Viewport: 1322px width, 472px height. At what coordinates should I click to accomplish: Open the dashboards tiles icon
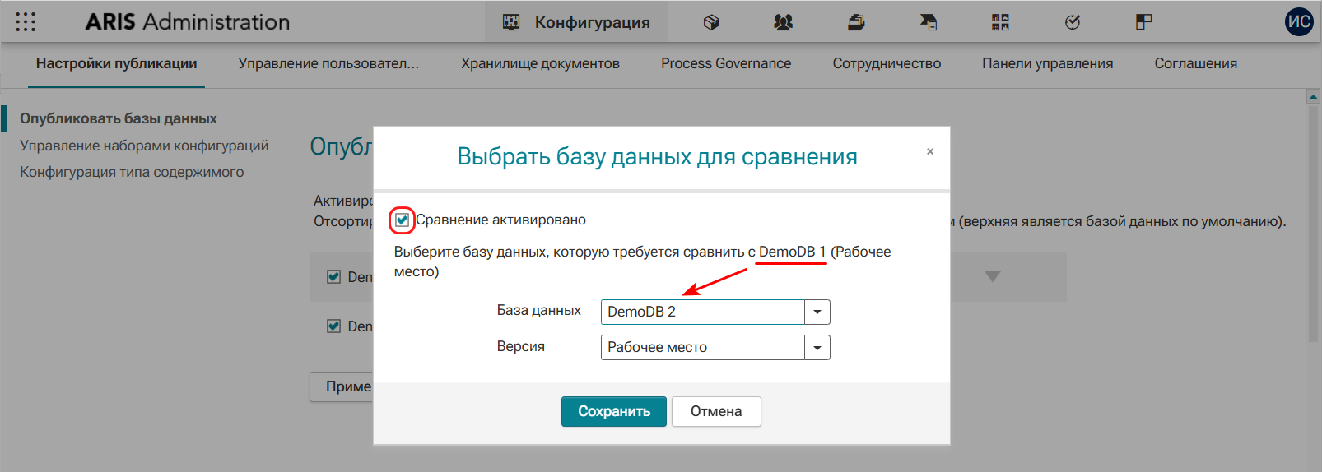point(1000,22)
